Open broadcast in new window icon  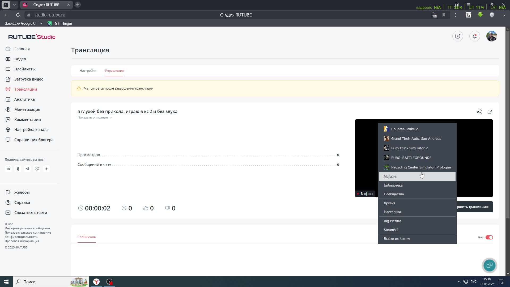(490, 112)
